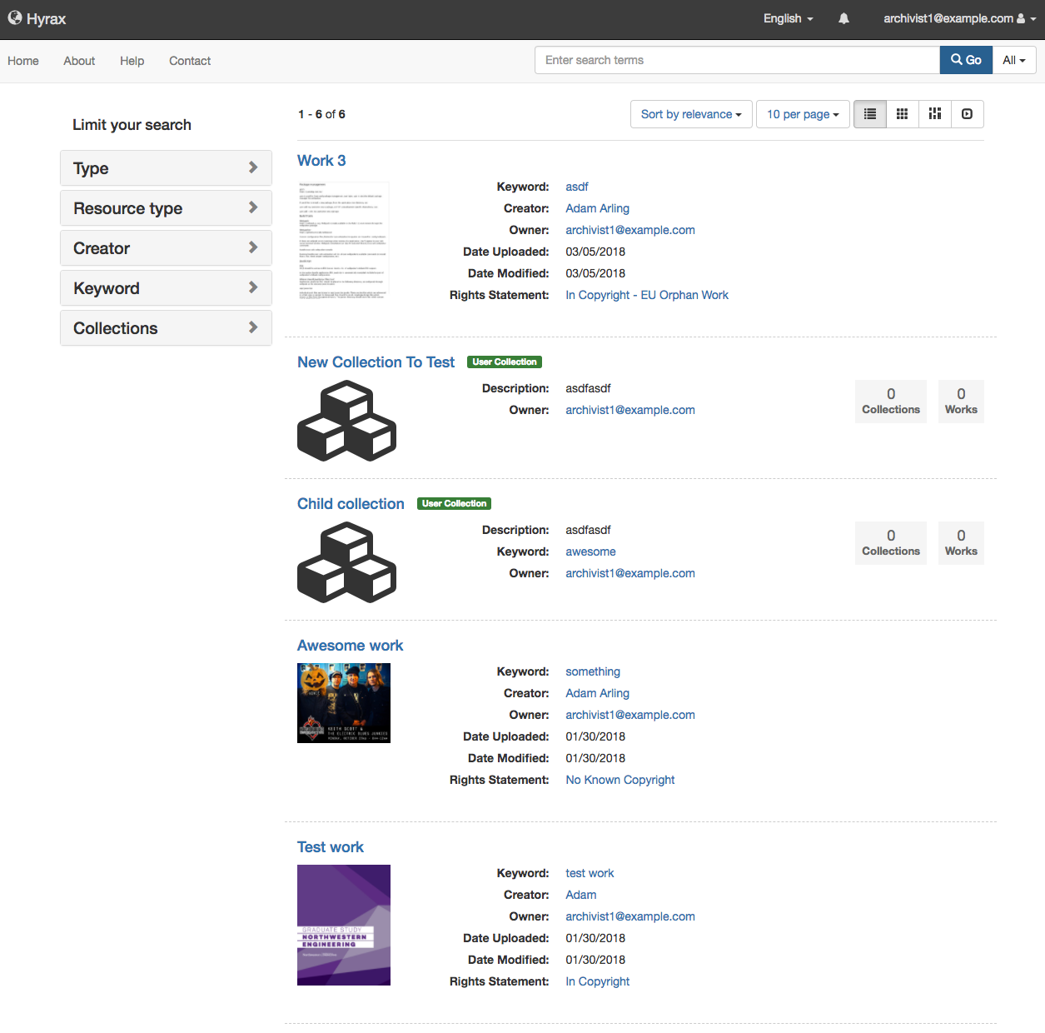Click Work 3 document thumbnail
1045x1033 pixels.
point(344,240)
